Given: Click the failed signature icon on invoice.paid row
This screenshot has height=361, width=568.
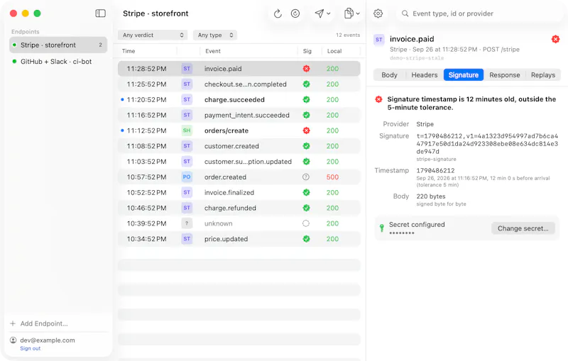Looking at the screenshot, I should [307, 68].
